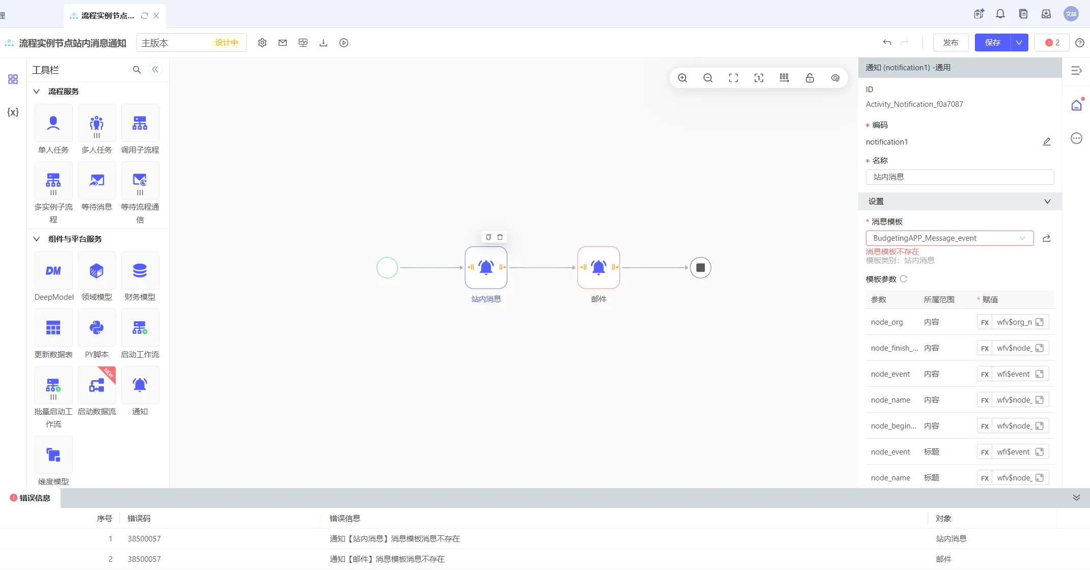This screenshot has width=1090, height=570.
Task: Click the 名称 input field
Action: tap(960, 177)
